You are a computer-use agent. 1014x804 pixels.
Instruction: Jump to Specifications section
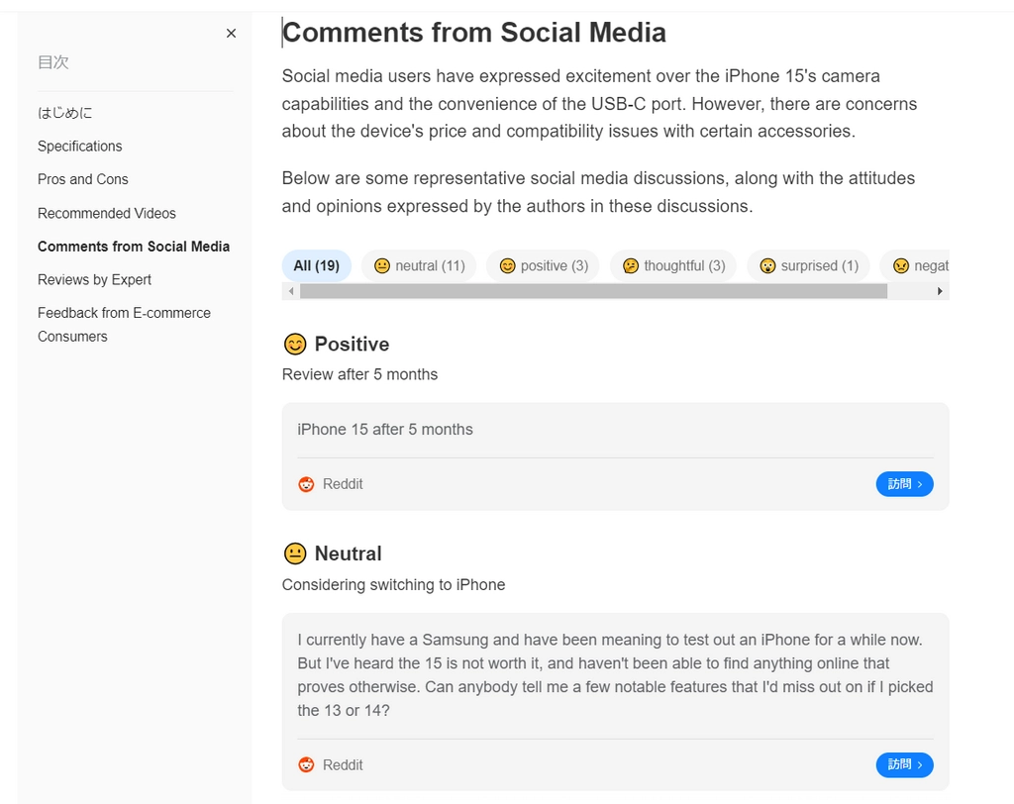(79, 147)
